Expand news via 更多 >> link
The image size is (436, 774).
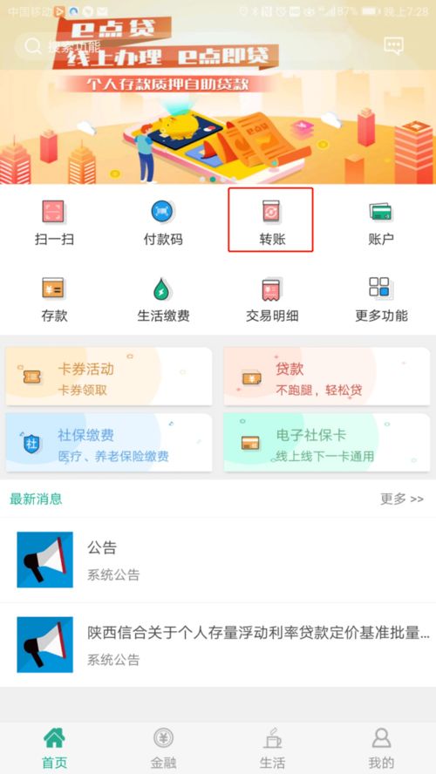tap(402, 499)
